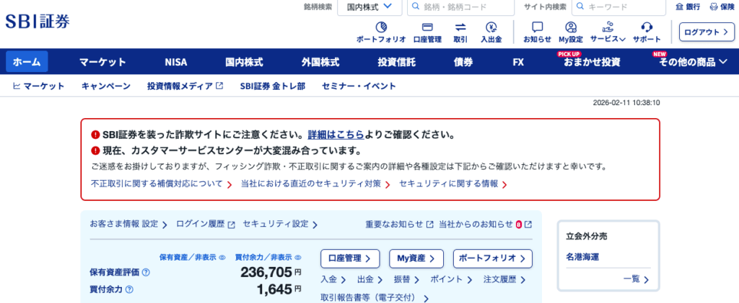Click the 入出金 yen icon
This screenshot has height=303, width=739.
point(491,27)
